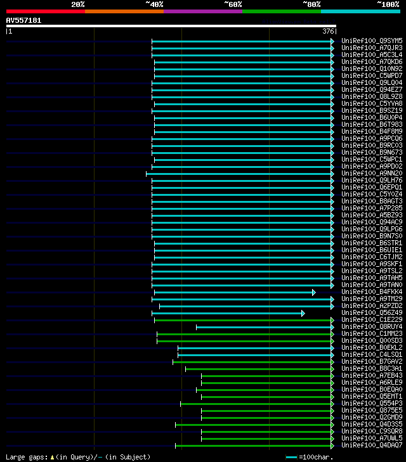Click label UniRef100_Q94AC9
Screen dimensions: 406x462
(x=372, y=222)
